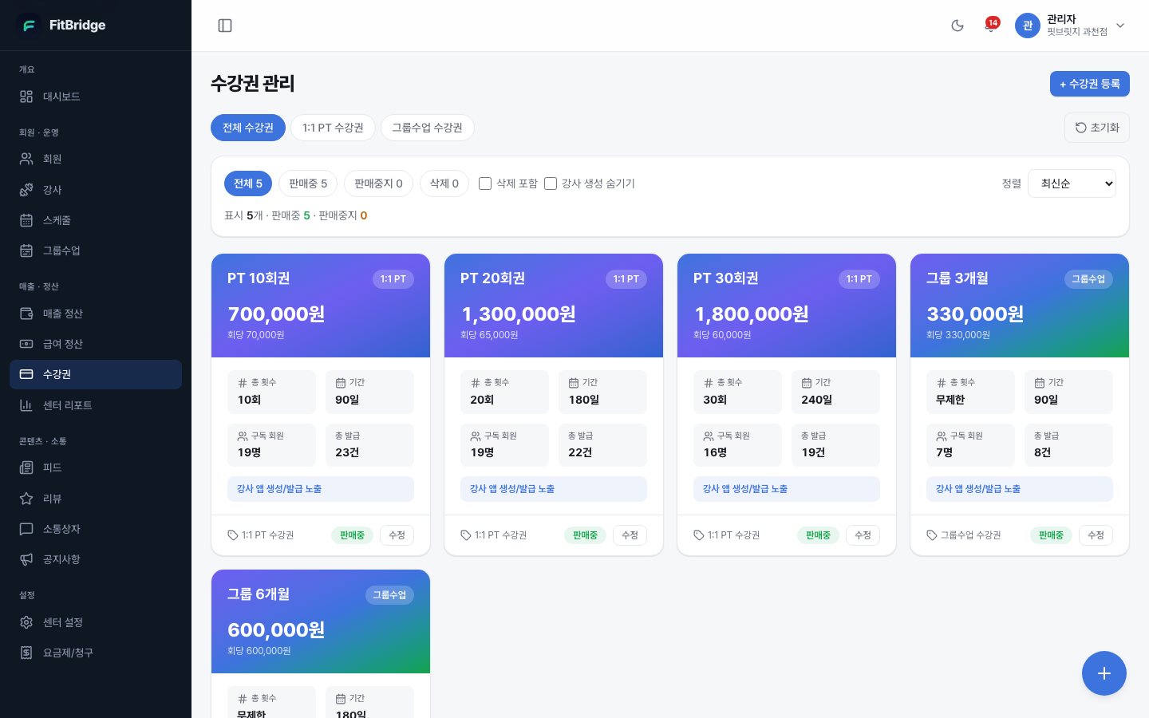This screenshot has width=1149, height=718.
Task: Click the 그룹수업 badge on 그룹 6개월 card
Action: (390, 595)
